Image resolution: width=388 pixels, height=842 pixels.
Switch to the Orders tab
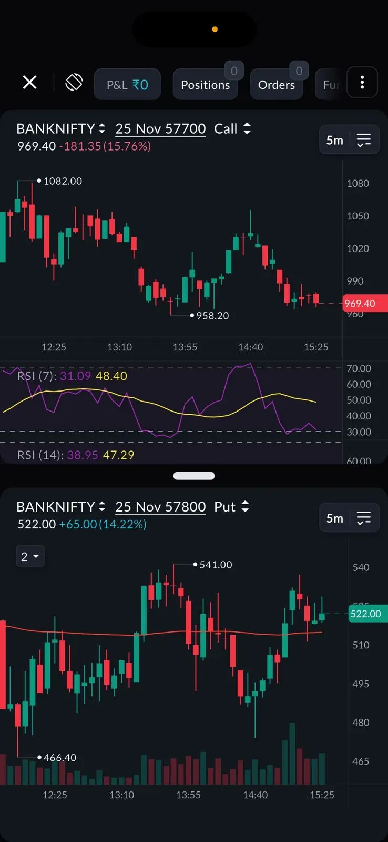tap(277, 85)
